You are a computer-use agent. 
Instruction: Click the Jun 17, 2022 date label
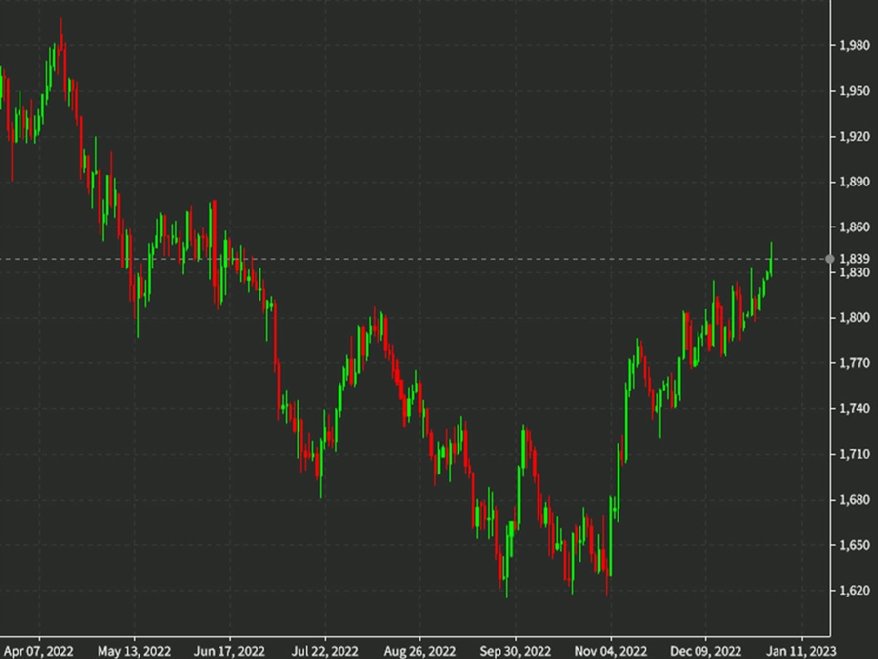click(233, 649)
